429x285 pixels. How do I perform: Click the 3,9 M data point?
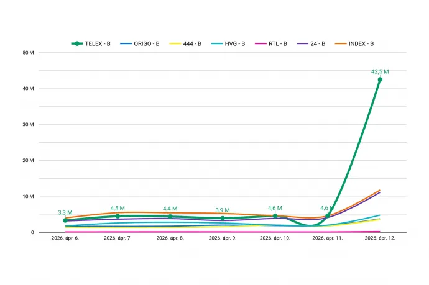pyautogui.click(x=223, y=219)
